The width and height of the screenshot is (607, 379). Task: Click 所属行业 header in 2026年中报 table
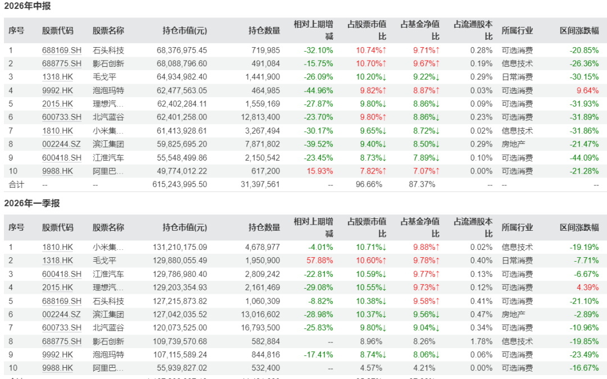click(517, 30)
